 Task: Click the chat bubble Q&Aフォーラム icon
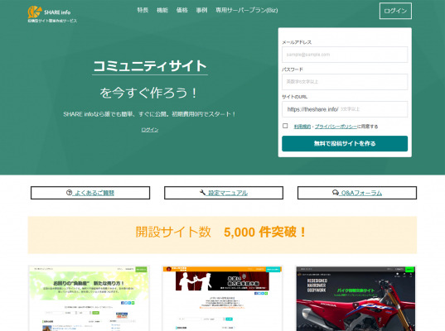point(336,193)
